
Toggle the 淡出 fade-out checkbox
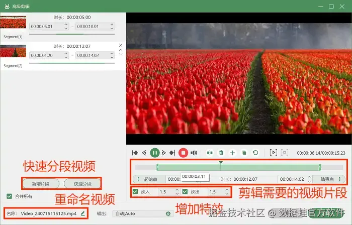185,192
